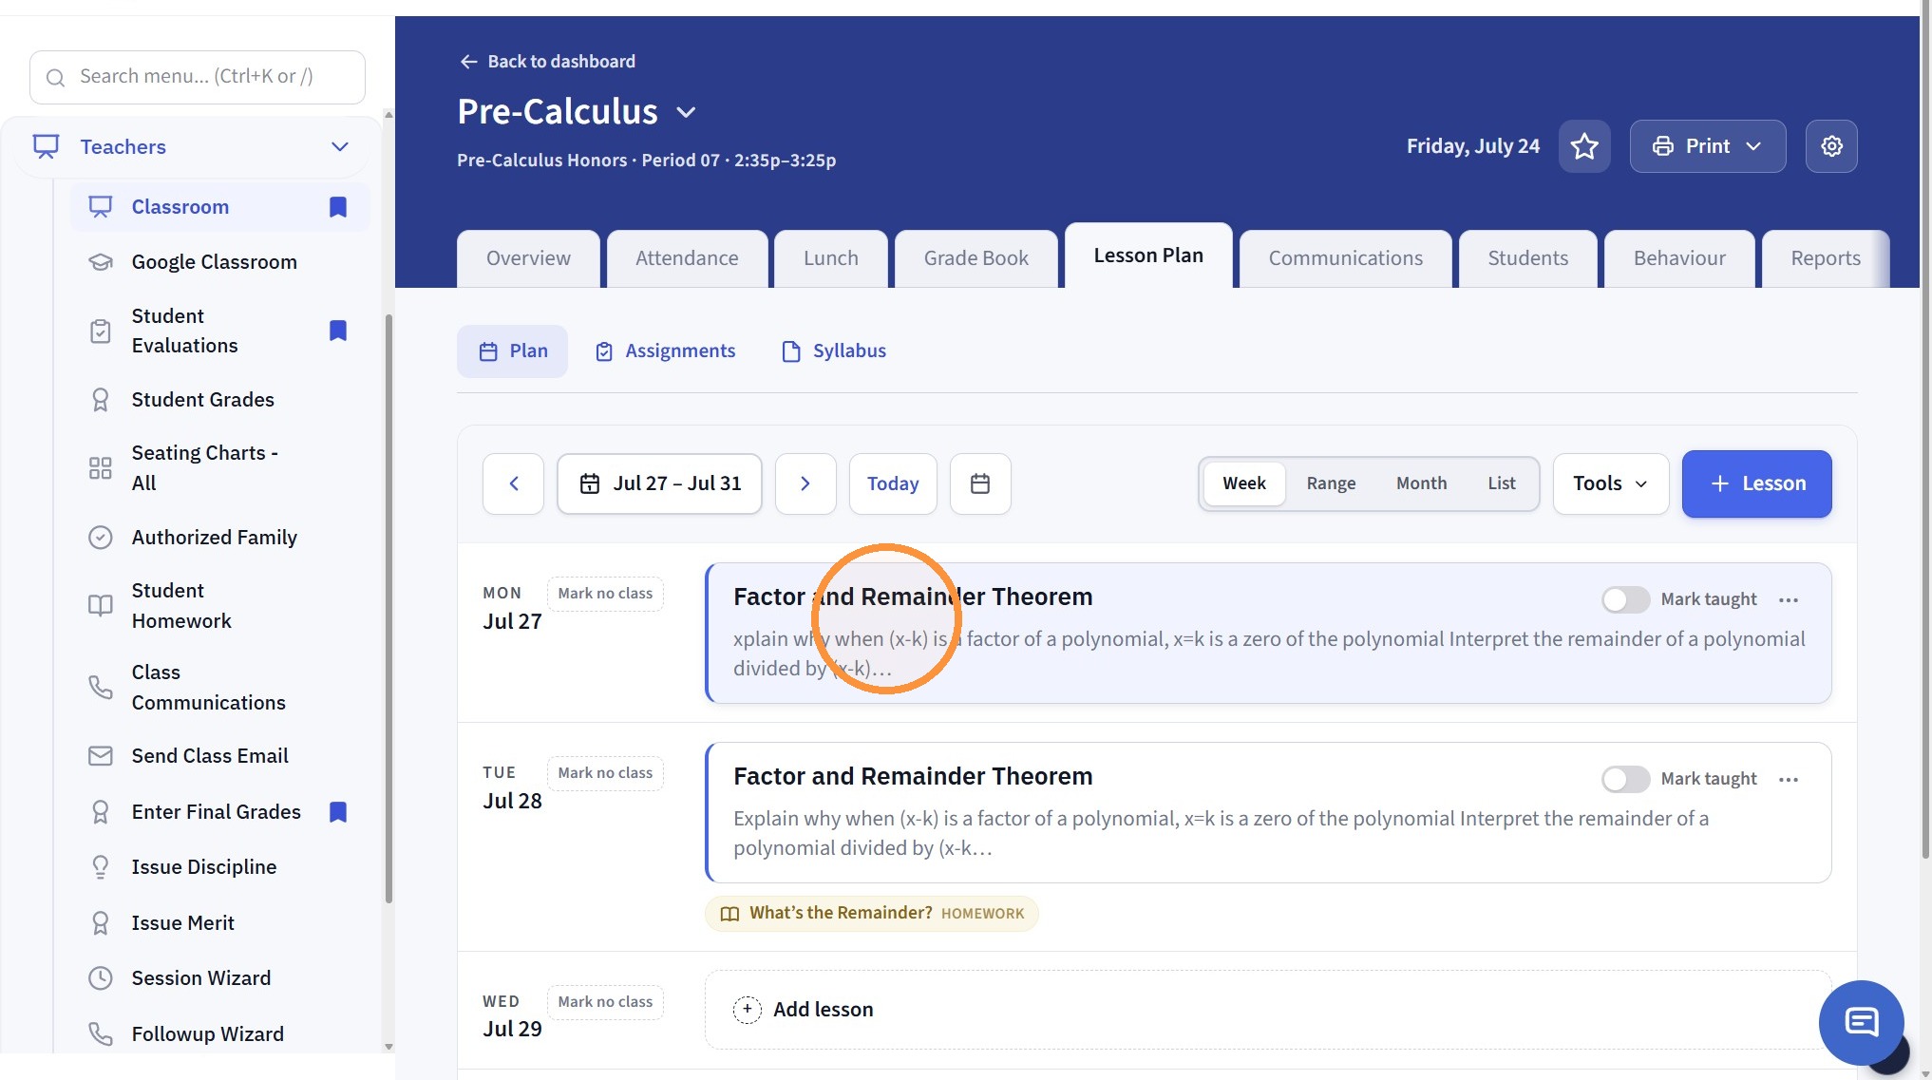
Task: Switch to the Grade Book tab
Action: tap(975, 258)
